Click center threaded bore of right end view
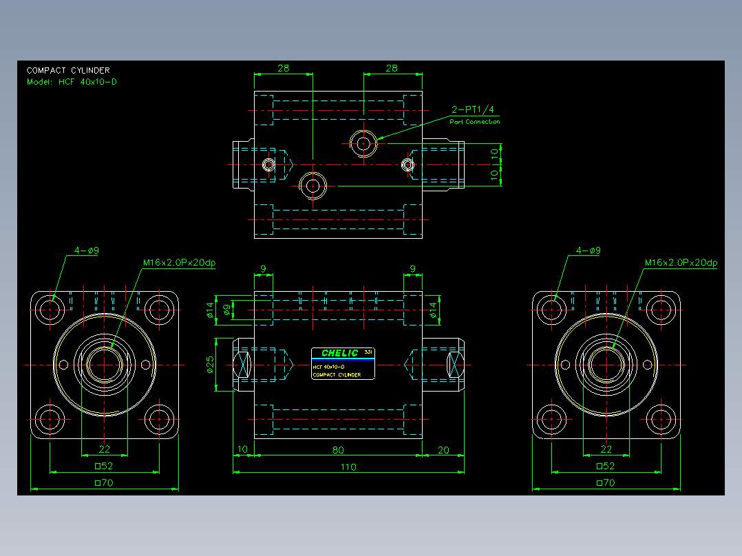The image size is (742, 556). (x=606, y=365)
